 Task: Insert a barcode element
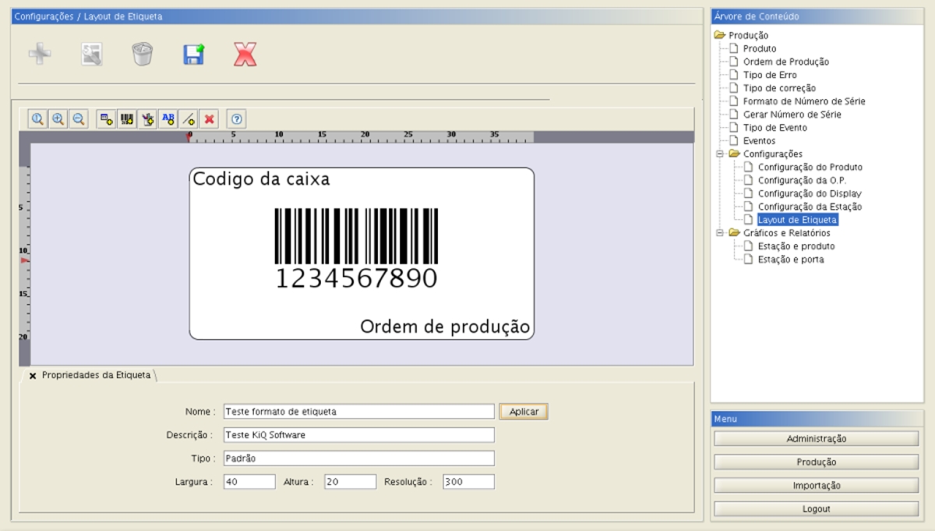point(127,119)
